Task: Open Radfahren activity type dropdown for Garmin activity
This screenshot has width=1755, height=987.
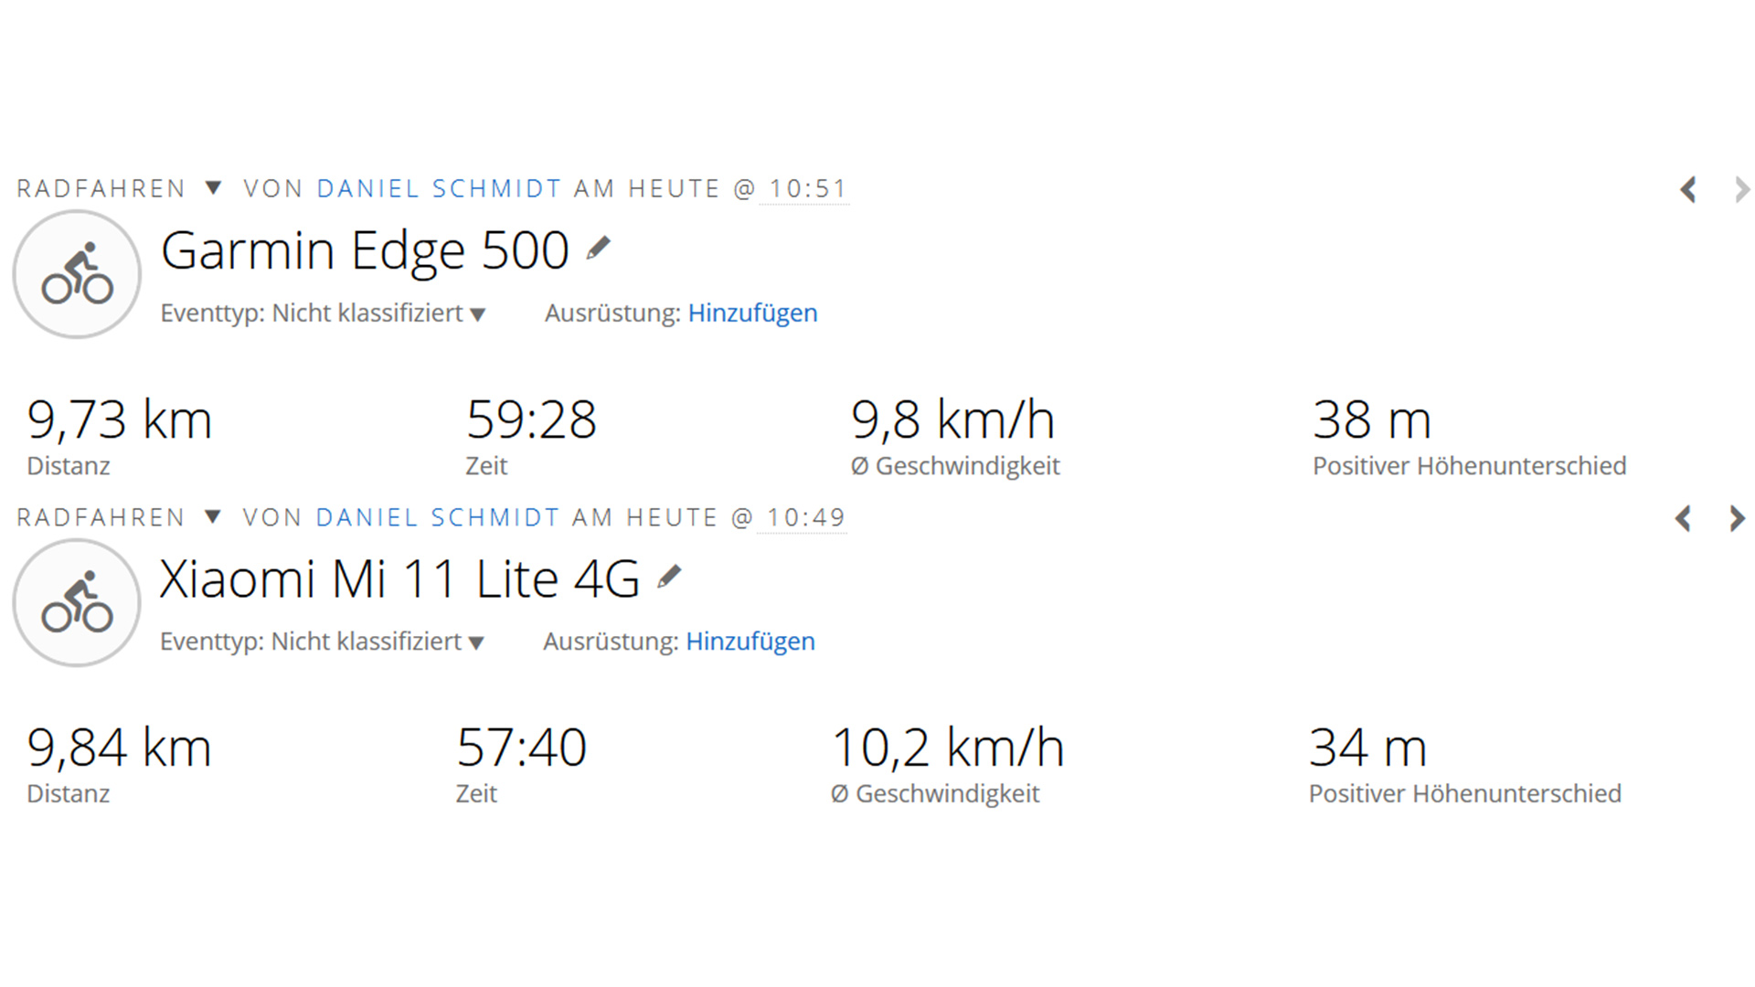Action: click(213, 188)
